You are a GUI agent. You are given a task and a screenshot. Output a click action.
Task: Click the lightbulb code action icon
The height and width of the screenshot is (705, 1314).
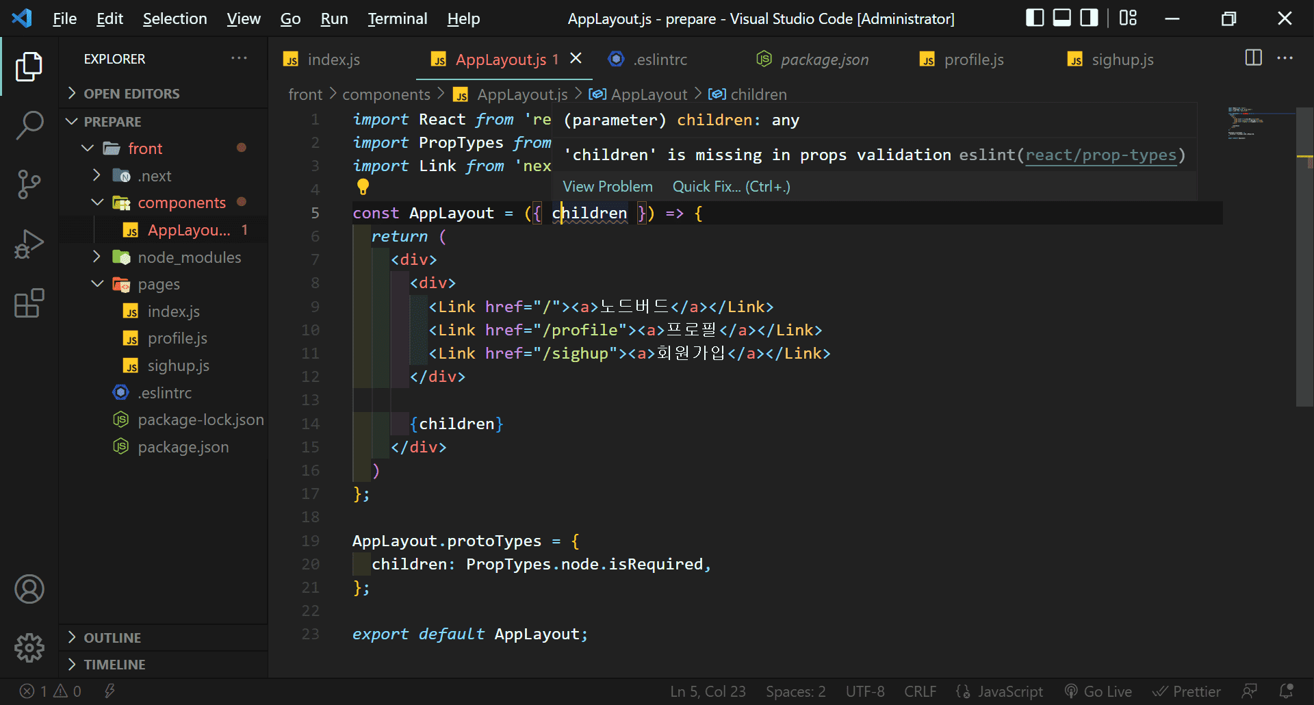(x=363, y=186)
